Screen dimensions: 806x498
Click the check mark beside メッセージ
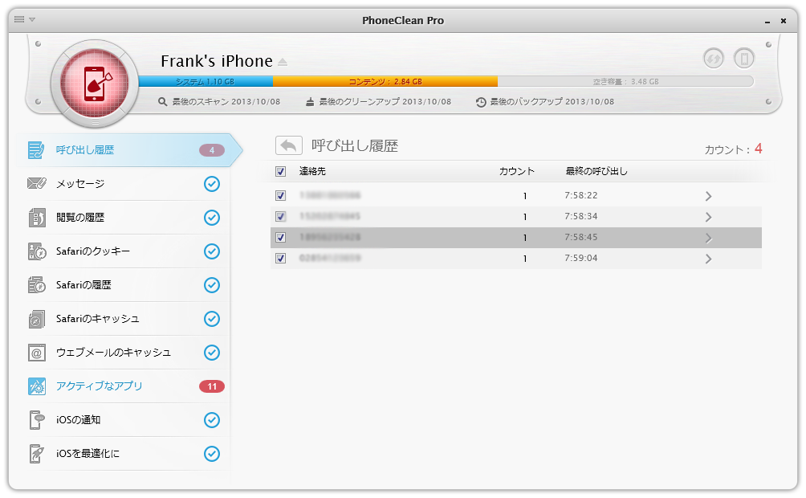[x=212, y=184]
